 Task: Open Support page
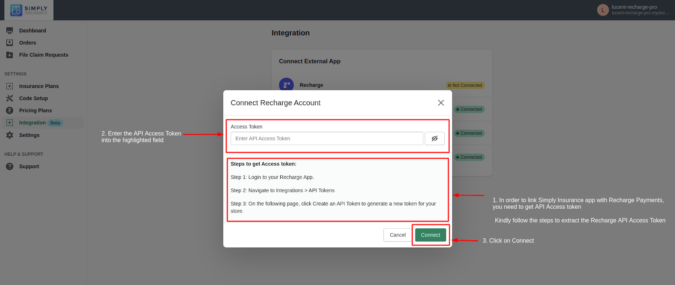(29, 167)
